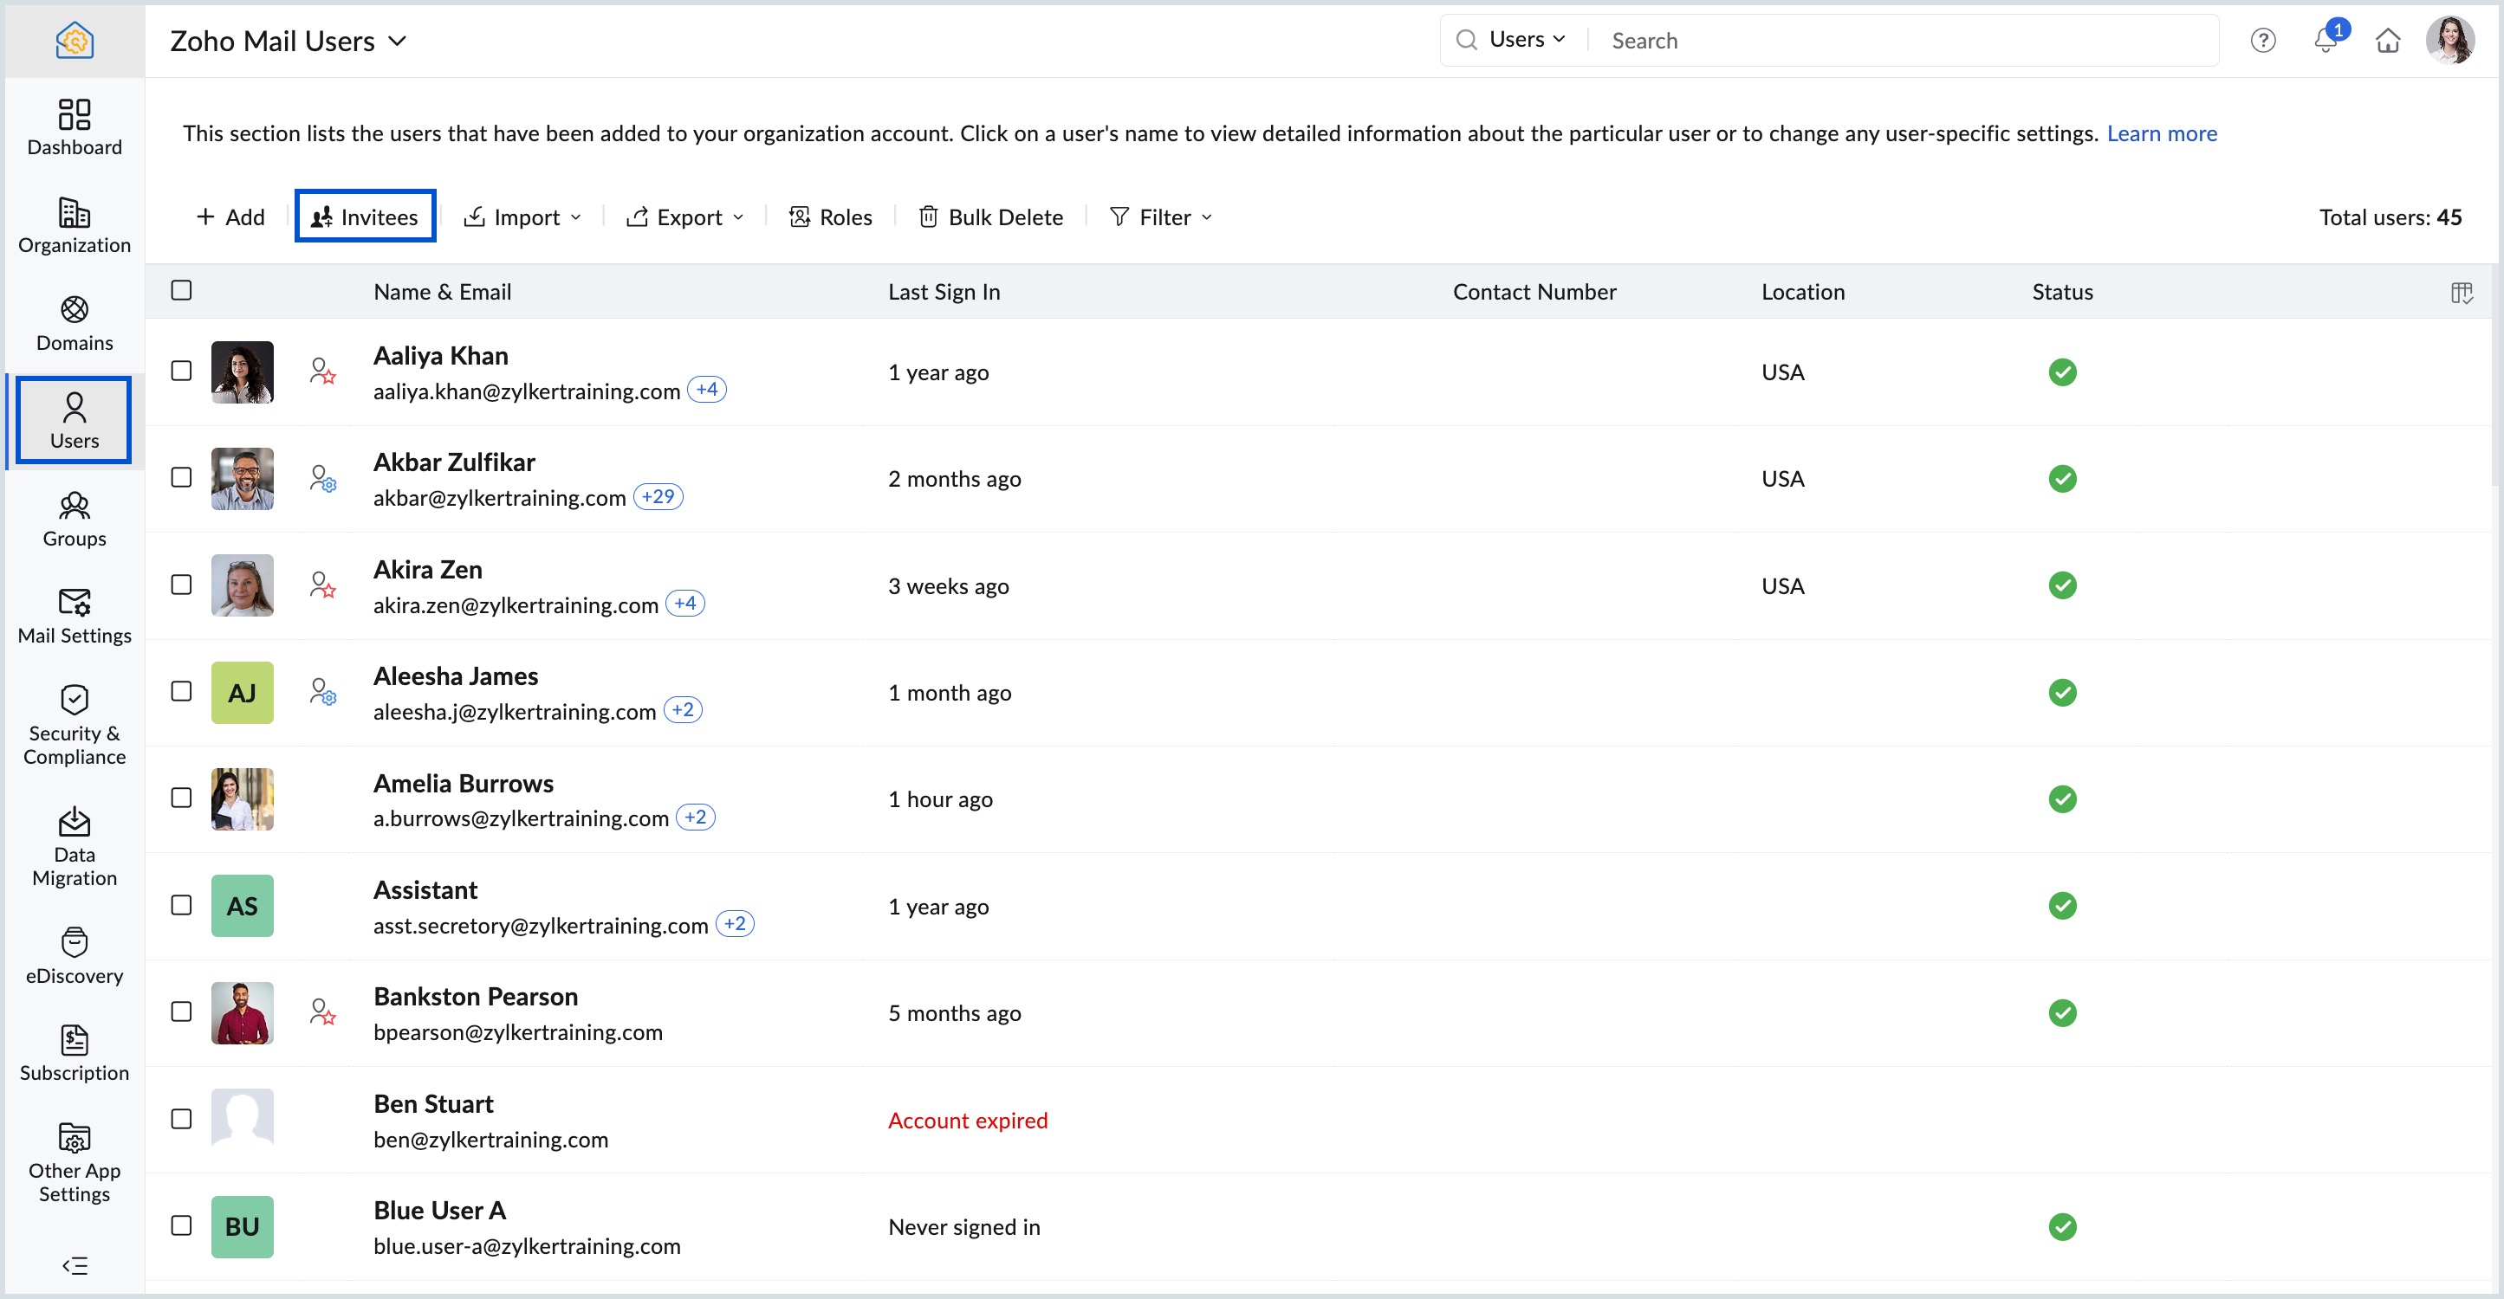
Task: Select the checkbox for Akbar Zulfikar
Action: click(x=182, y=478)
